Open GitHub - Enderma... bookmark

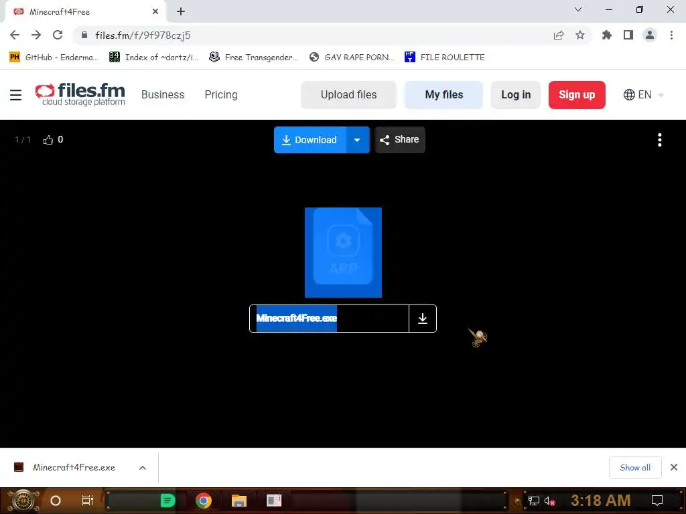(54, 58)
